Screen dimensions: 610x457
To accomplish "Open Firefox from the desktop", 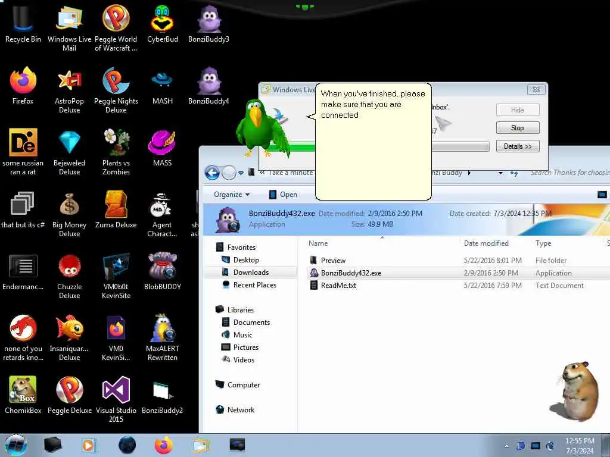I will coord(23,86).
